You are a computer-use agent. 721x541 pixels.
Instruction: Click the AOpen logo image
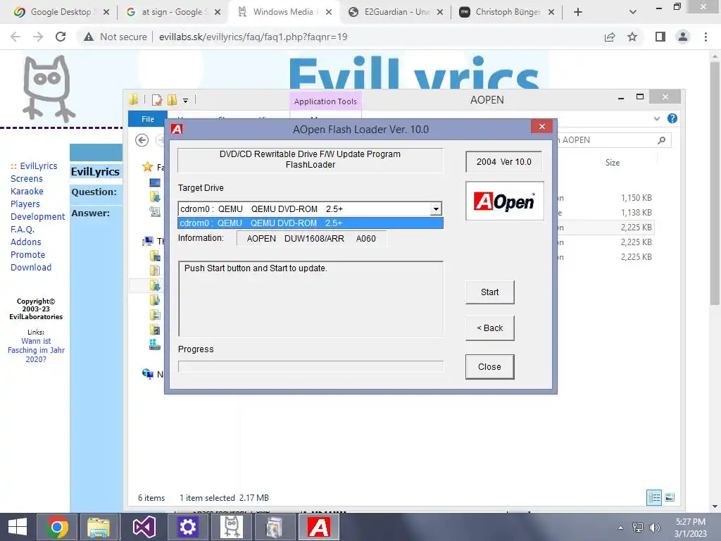click(504, 201)
